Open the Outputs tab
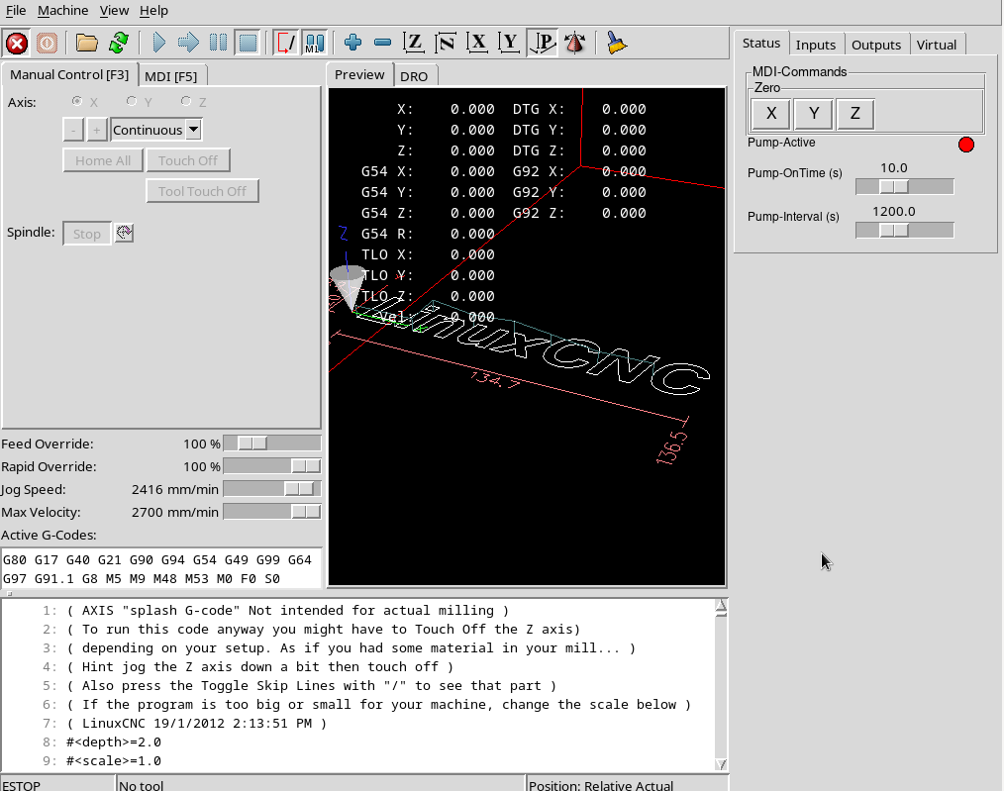Image resolution: width=1004 pixels, height=791 pixels. pyautogui.click(x=876, y=45)
